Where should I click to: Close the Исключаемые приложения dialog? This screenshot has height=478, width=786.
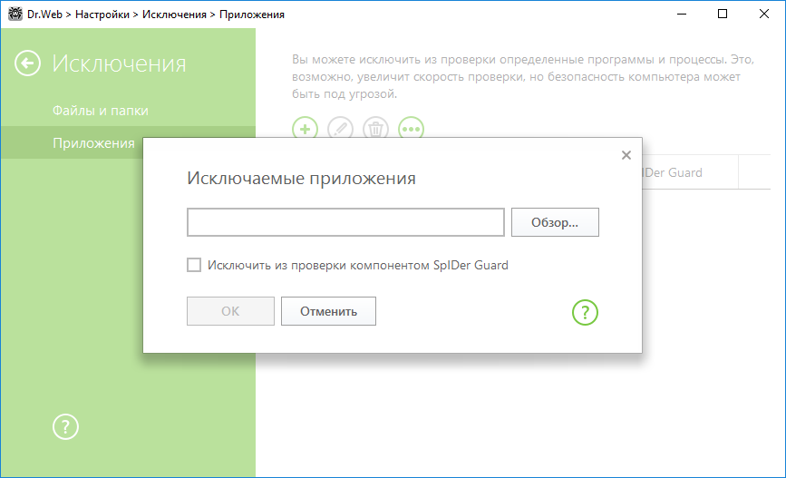point(626,155)
